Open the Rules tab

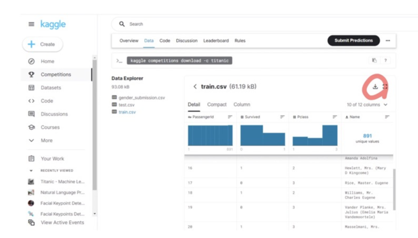tap(240, 41)
